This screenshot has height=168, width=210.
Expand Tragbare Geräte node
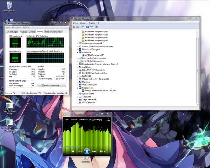77,100
